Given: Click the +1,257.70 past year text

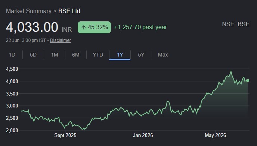Looking at the screenshot, I should pos(140,27).
